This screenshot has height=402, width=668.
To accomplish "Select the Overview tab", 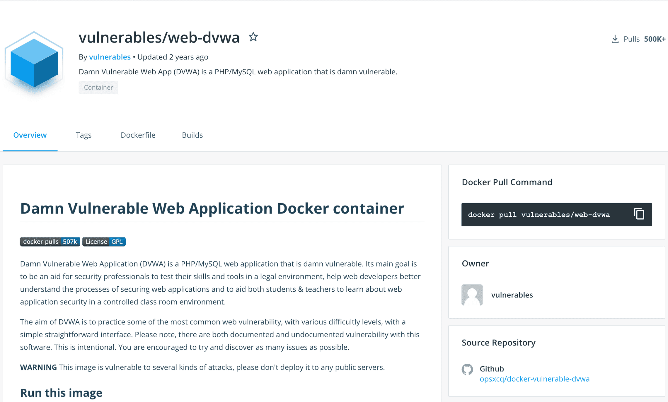I will pos(30,135).
